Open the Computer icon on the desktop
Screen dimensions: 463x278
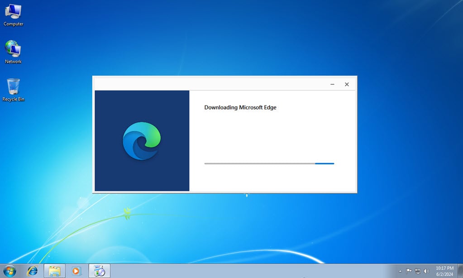click(x=13, y=13)
